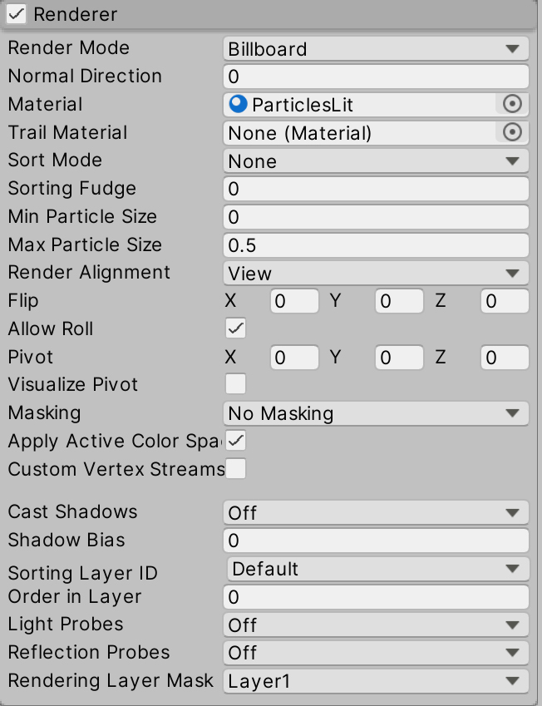
Task: Open Trail Material object picker icon
Action: click(x=512, y=132)
